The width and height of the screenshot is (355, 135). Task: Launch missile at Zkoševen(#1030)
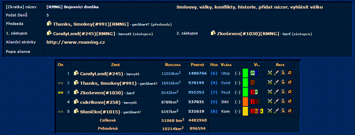pyautogui.click(x=276, y=92)
